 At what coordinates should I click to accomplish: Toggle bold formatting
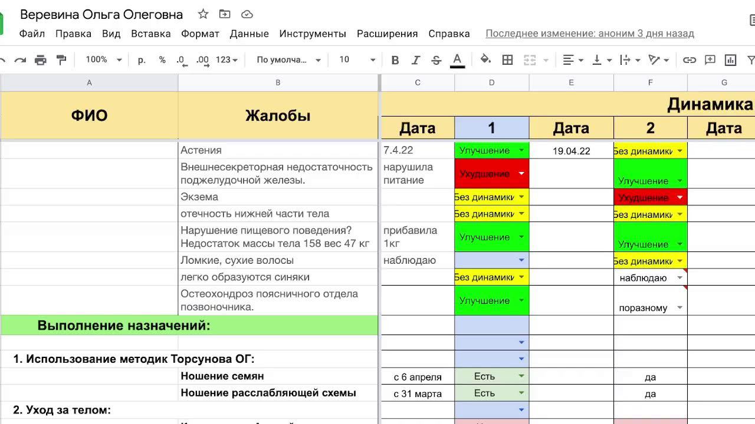pos(395,60)
